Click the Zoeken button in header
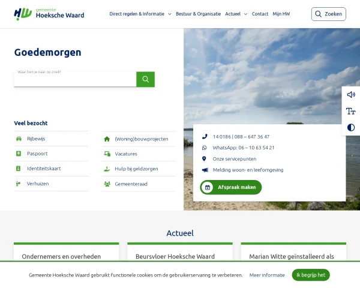This screenshot has width=360, height=288. [x=329, y=14]
